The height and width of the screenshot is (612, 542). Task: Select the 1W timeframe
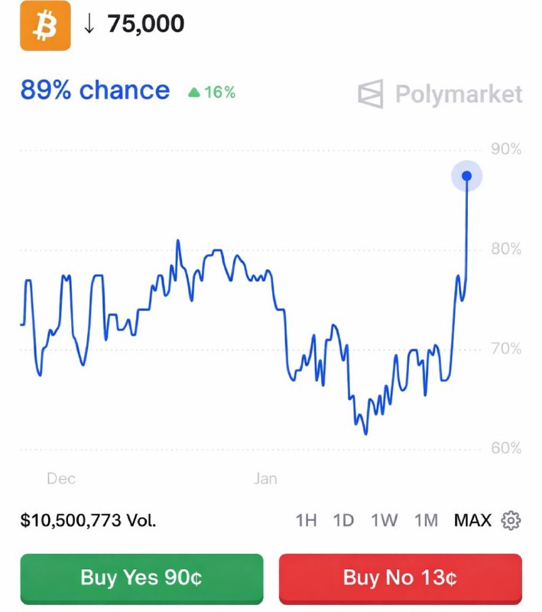(x=384, y=519)
